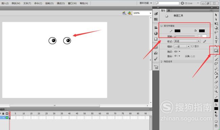The width and height of the screenshot is (220, 130).
Task: Open the CS Live button
Action: 186,3
